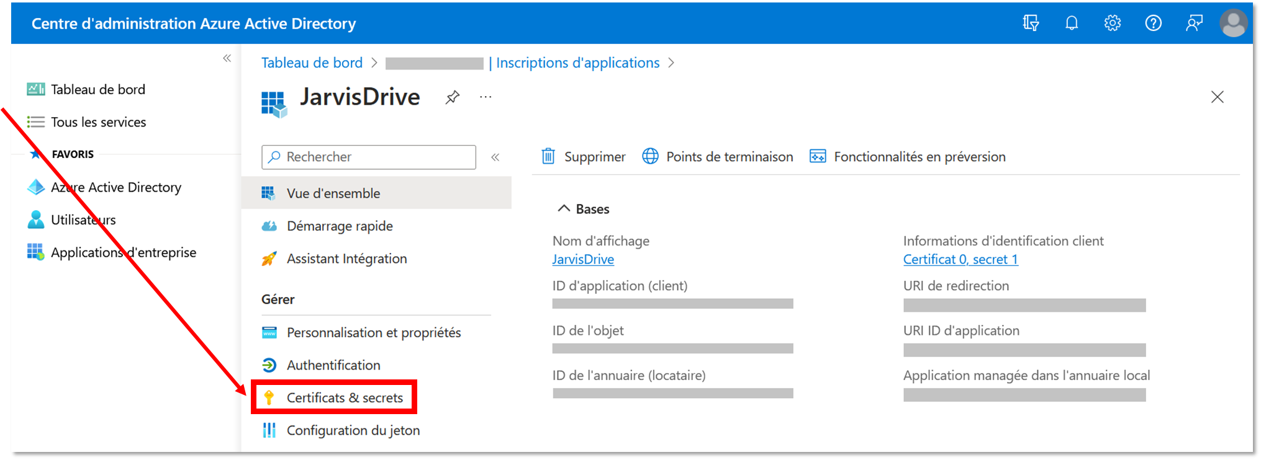This screenshot has height=460, width=1261.
Task: Click the Configuration du jeton bars icon
Action: pyautogui.click(x=269, y=430)
